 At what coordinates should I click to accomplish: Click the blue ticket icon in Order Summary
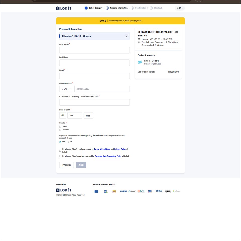click(x=140, y=62)
